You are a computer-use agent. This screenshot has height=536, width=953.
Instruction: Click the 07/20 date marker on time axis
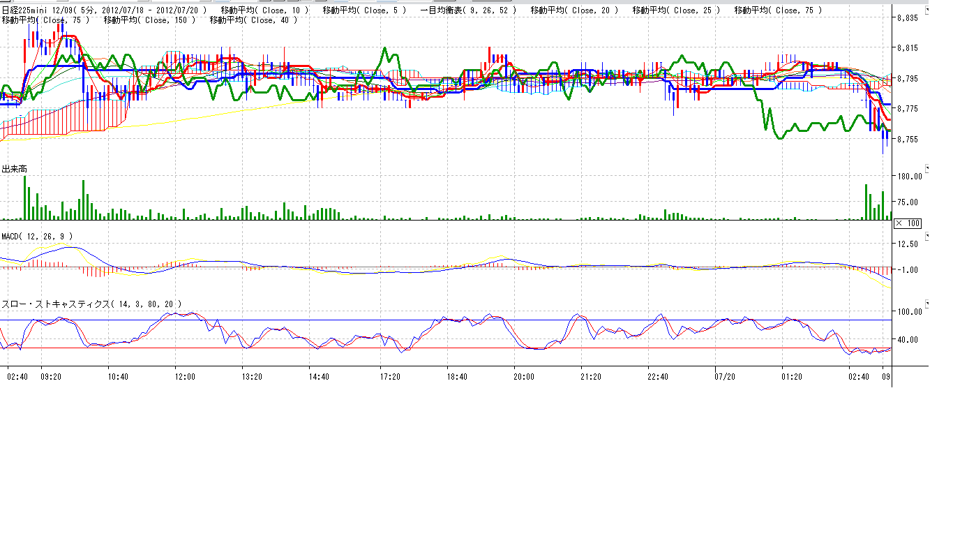coord(725,376)
